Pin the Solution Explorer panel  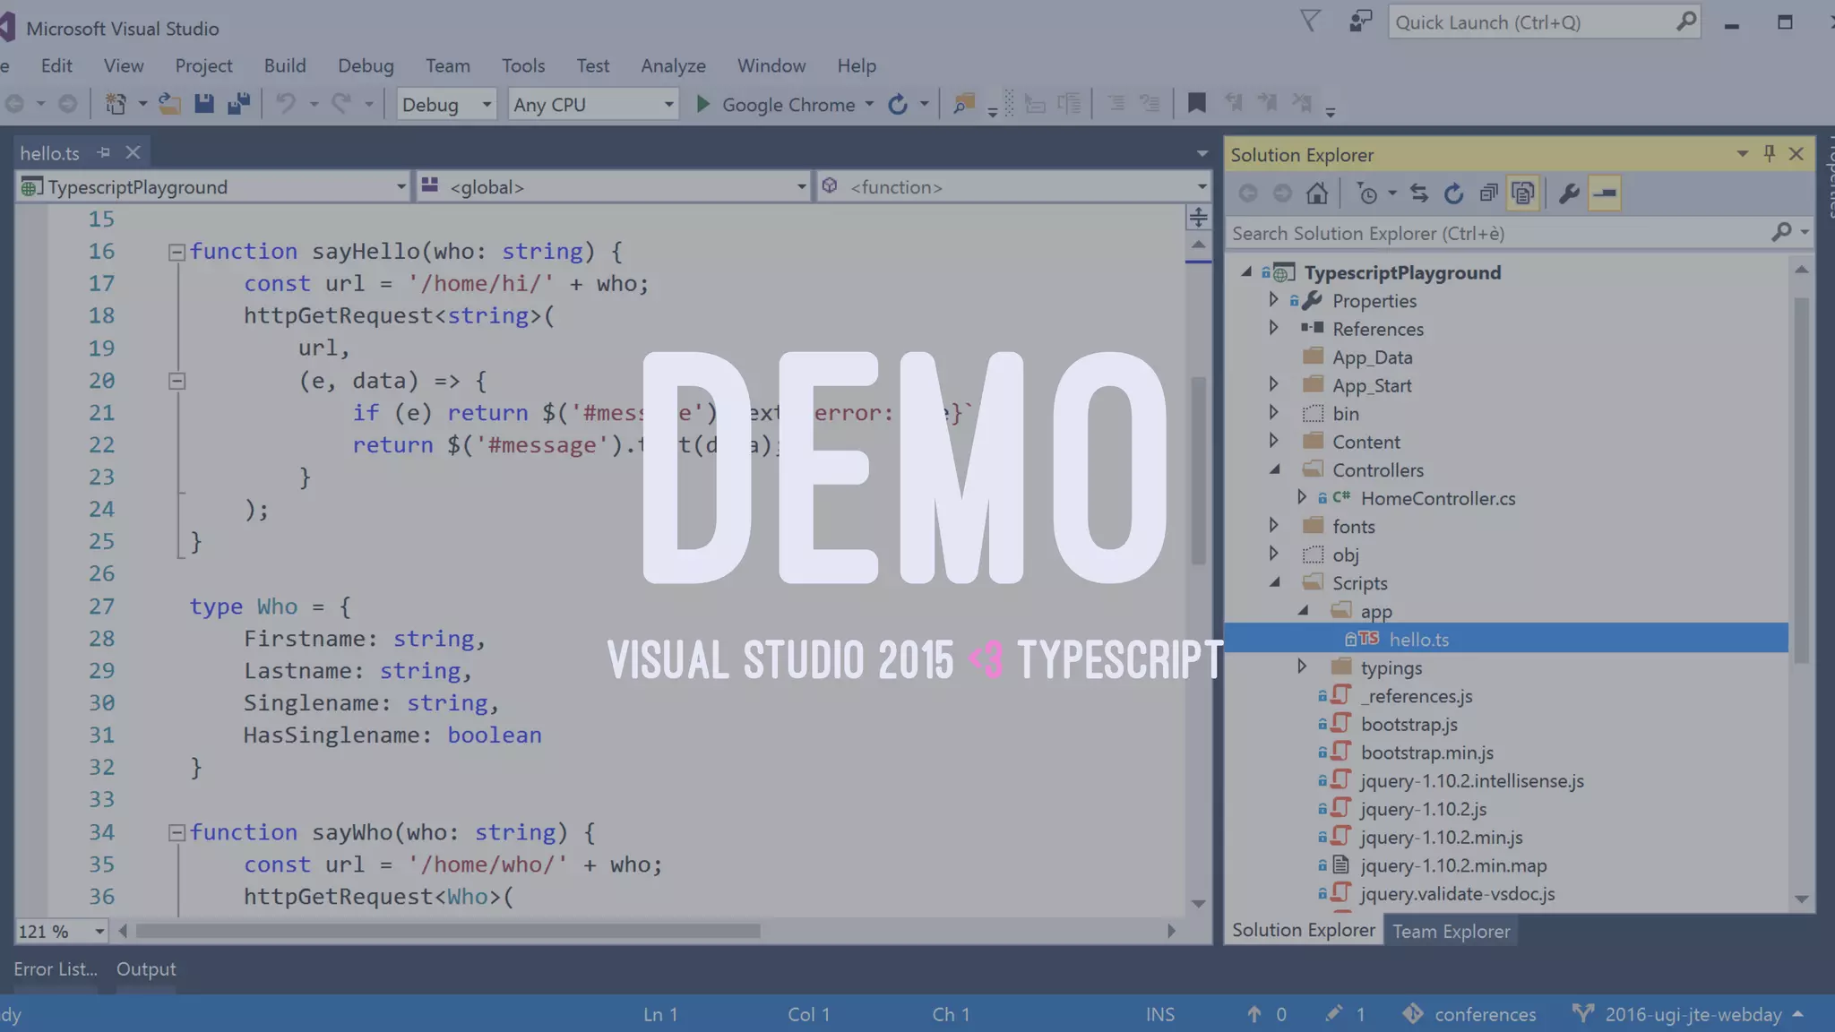(x=1769, y=153)
